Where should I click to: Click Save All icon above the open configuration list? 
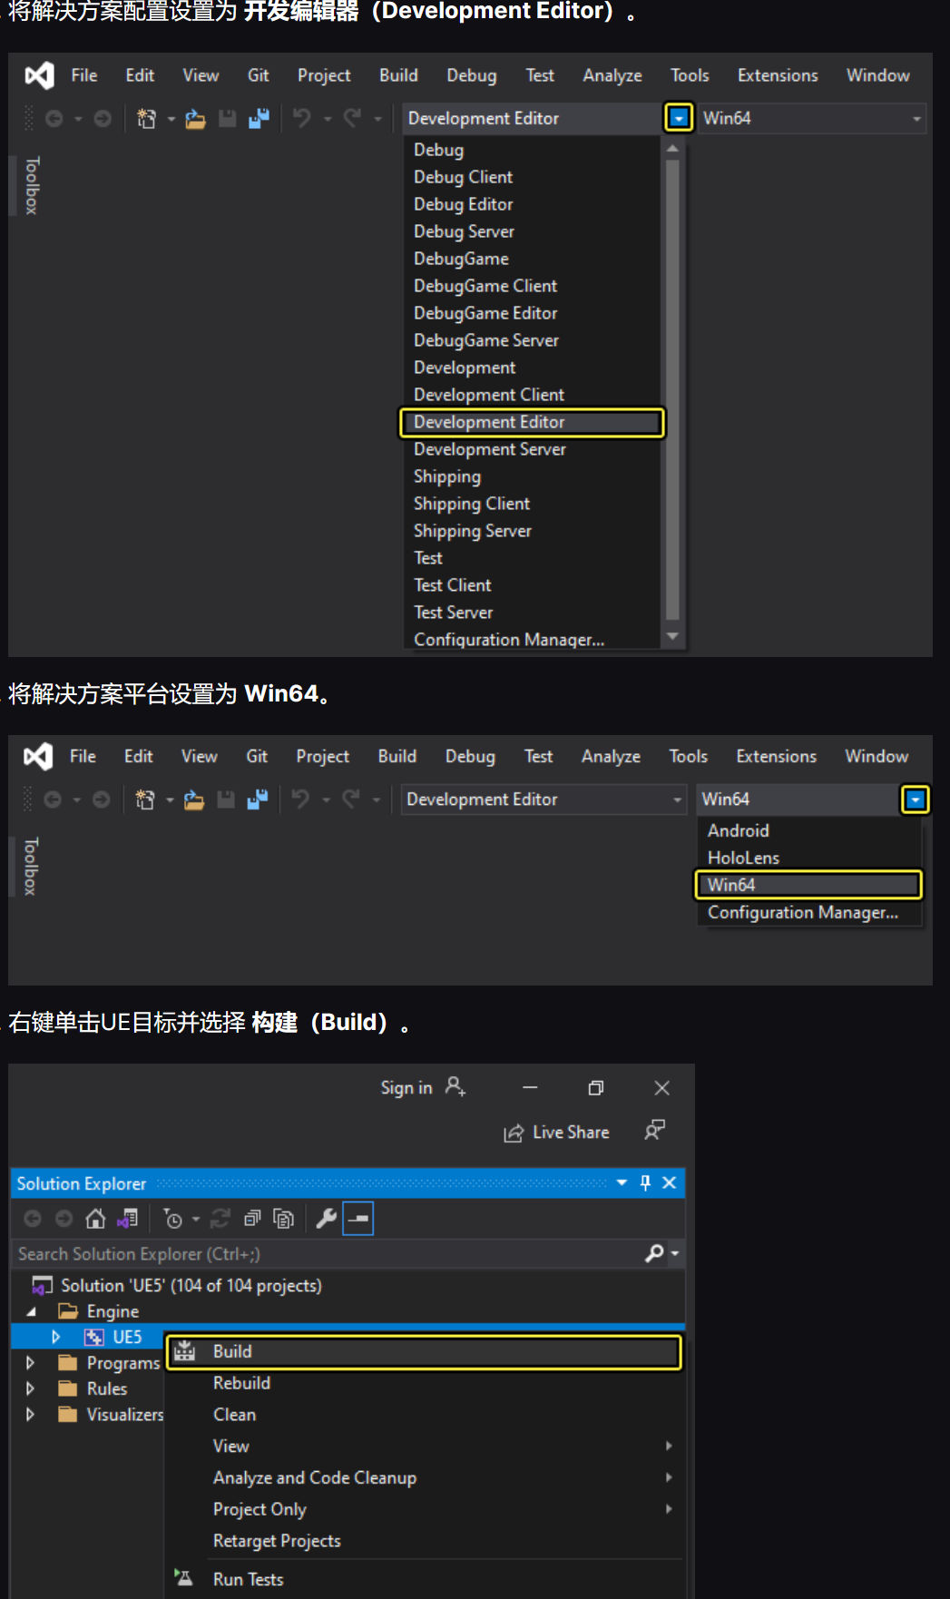coord(259,118)
